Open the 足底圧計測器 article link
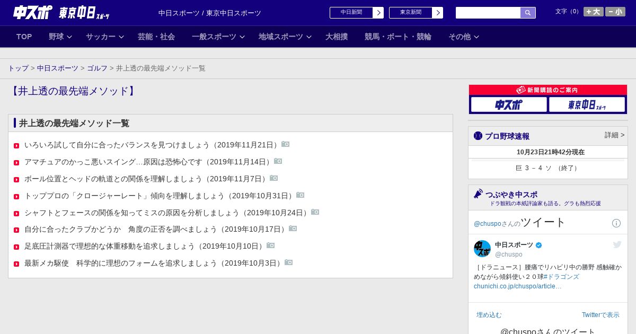The image size is (636, 334). tap(145, 246)
